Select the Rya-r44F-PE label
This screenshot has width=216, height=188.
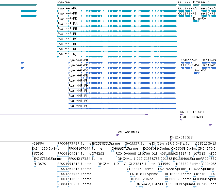coord(78,75)
